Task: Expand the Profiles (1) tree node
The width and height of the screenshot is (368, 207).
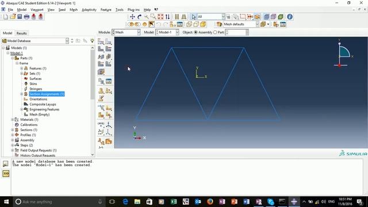Action: click(13, 135)
